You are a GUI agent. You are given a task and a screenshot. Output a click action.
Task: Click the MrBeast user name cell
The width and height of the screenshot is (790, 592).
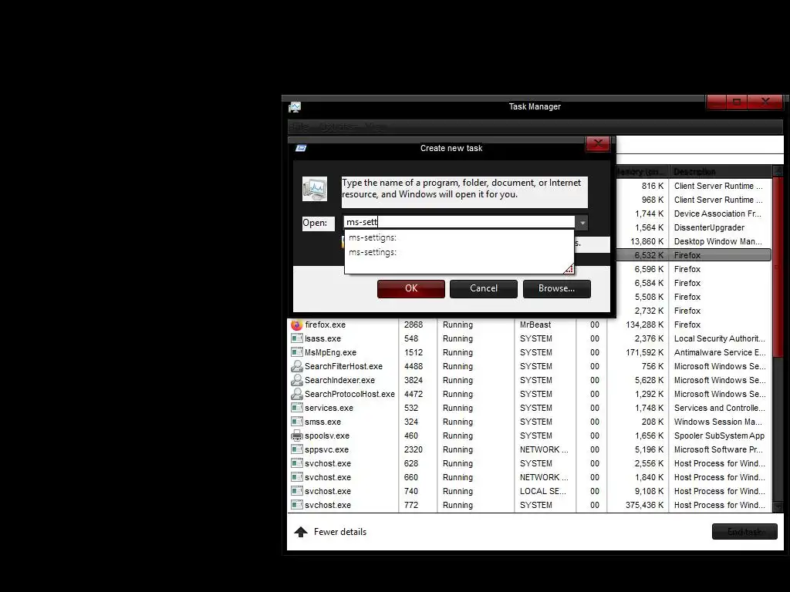click(535, 325)
